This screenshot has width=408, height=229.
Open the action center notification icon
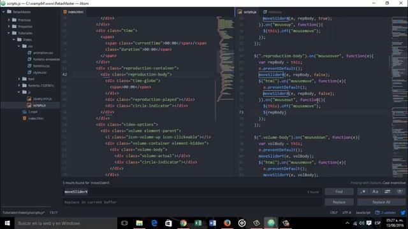[x=369, y=223]
